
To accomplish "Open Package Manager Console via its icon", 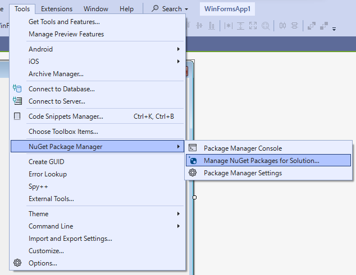I will pos(193,148).
